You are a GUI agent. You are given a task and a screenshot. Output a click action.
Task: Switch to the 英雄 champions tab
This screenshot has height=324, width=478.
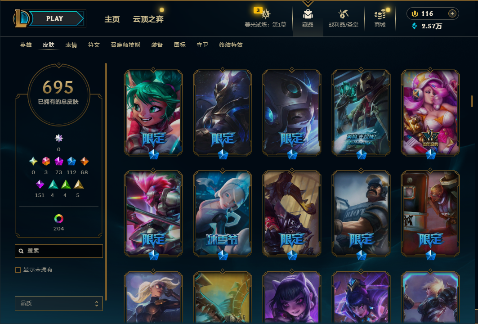(26, 45)
